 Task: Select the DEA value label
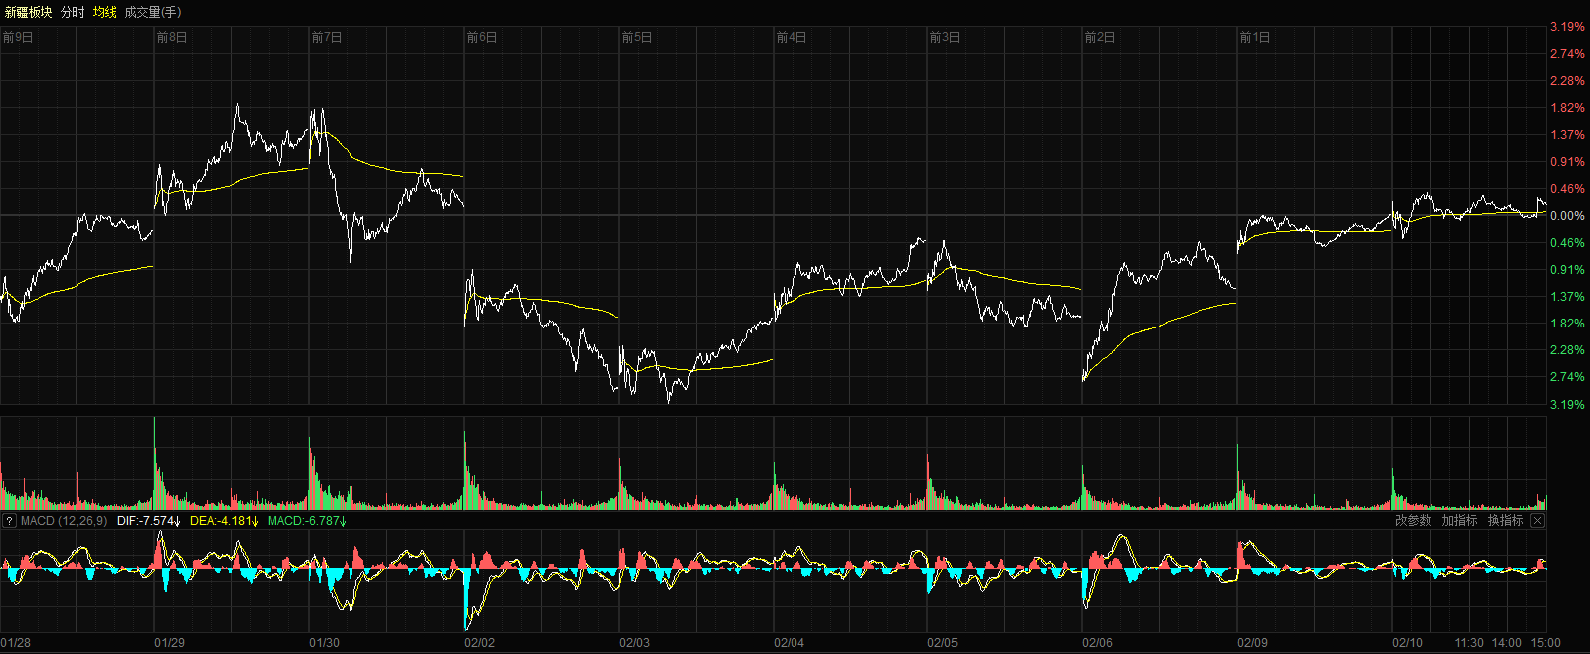[224, 521]
